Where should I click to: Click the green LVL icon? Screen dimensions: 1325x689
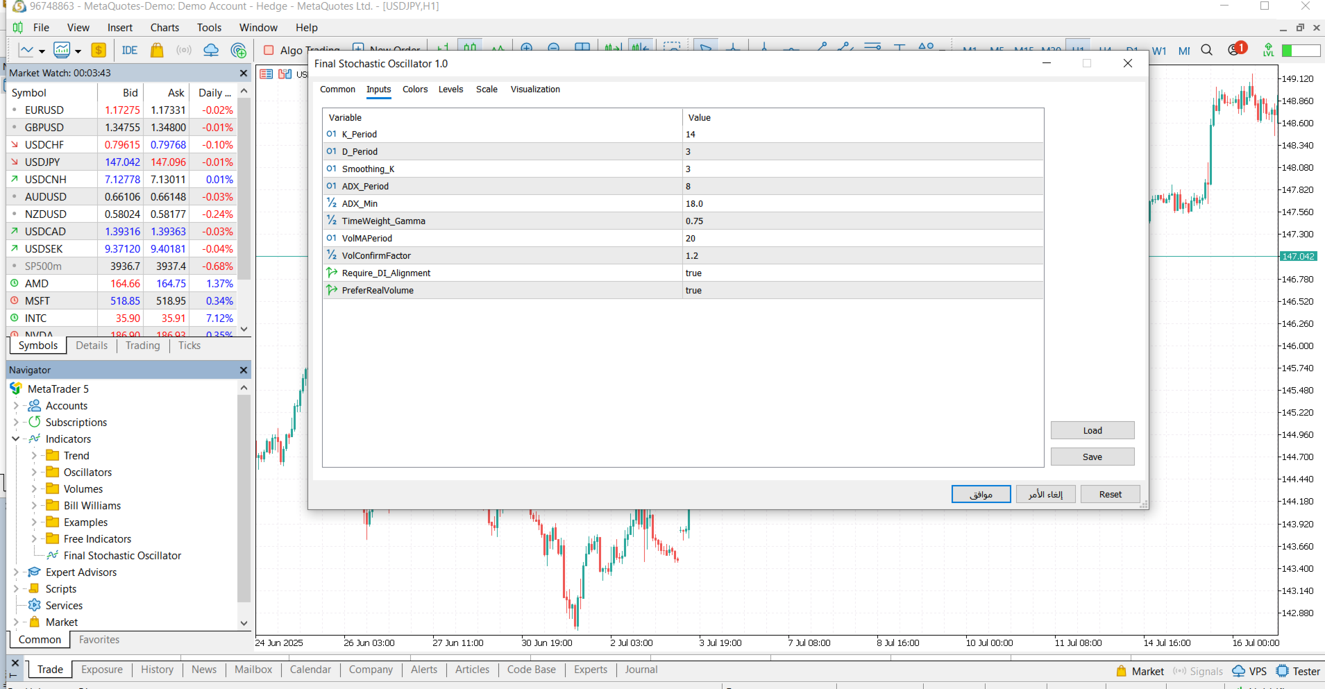point(1269,50)
